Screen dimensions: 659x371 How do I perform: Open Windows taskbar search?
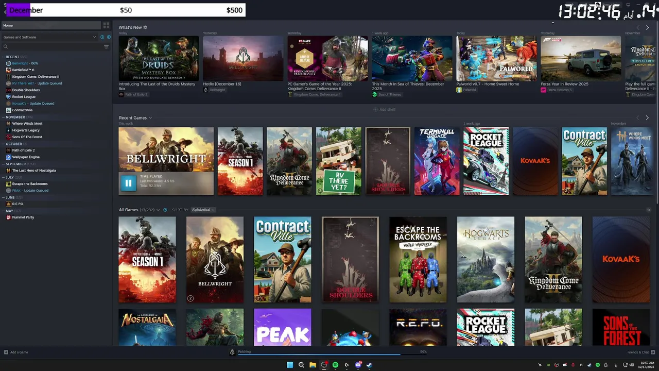301,365
